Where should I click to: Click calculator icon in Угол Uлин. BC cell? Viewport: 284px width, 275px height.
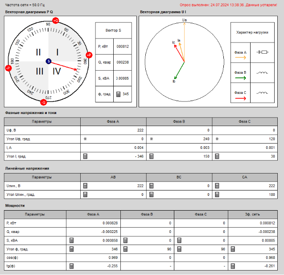pos(152,195)
